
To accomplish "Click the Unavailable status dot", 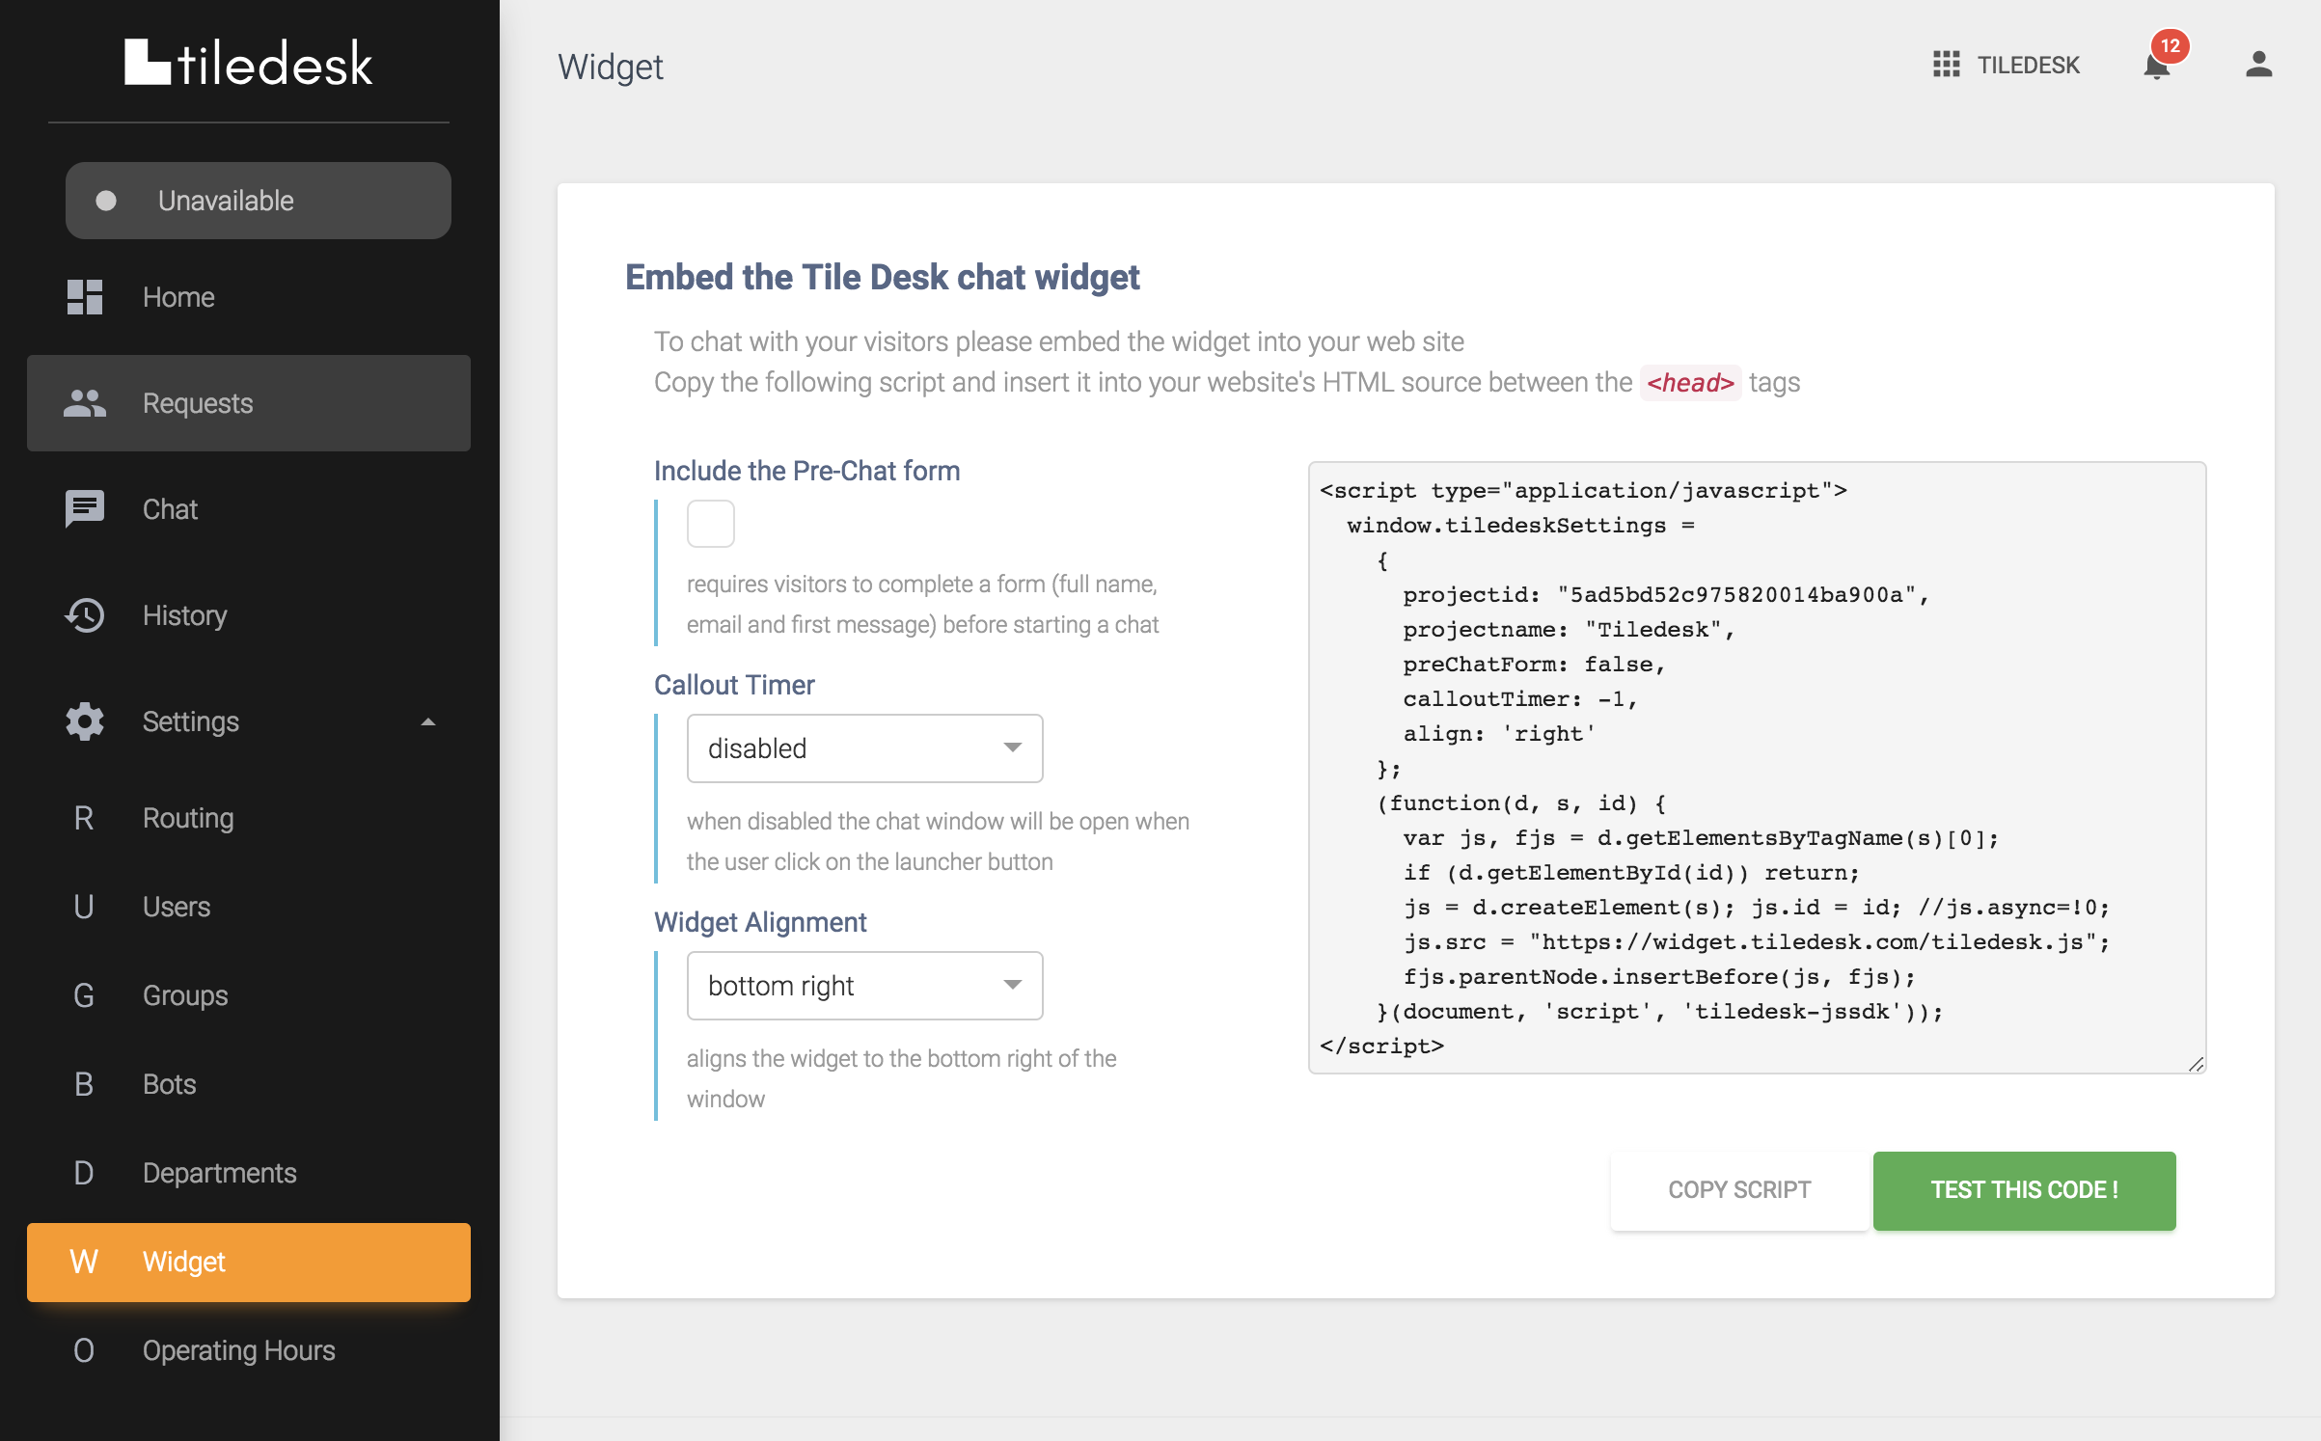I will pyautogui.click(x=106, y=201).
